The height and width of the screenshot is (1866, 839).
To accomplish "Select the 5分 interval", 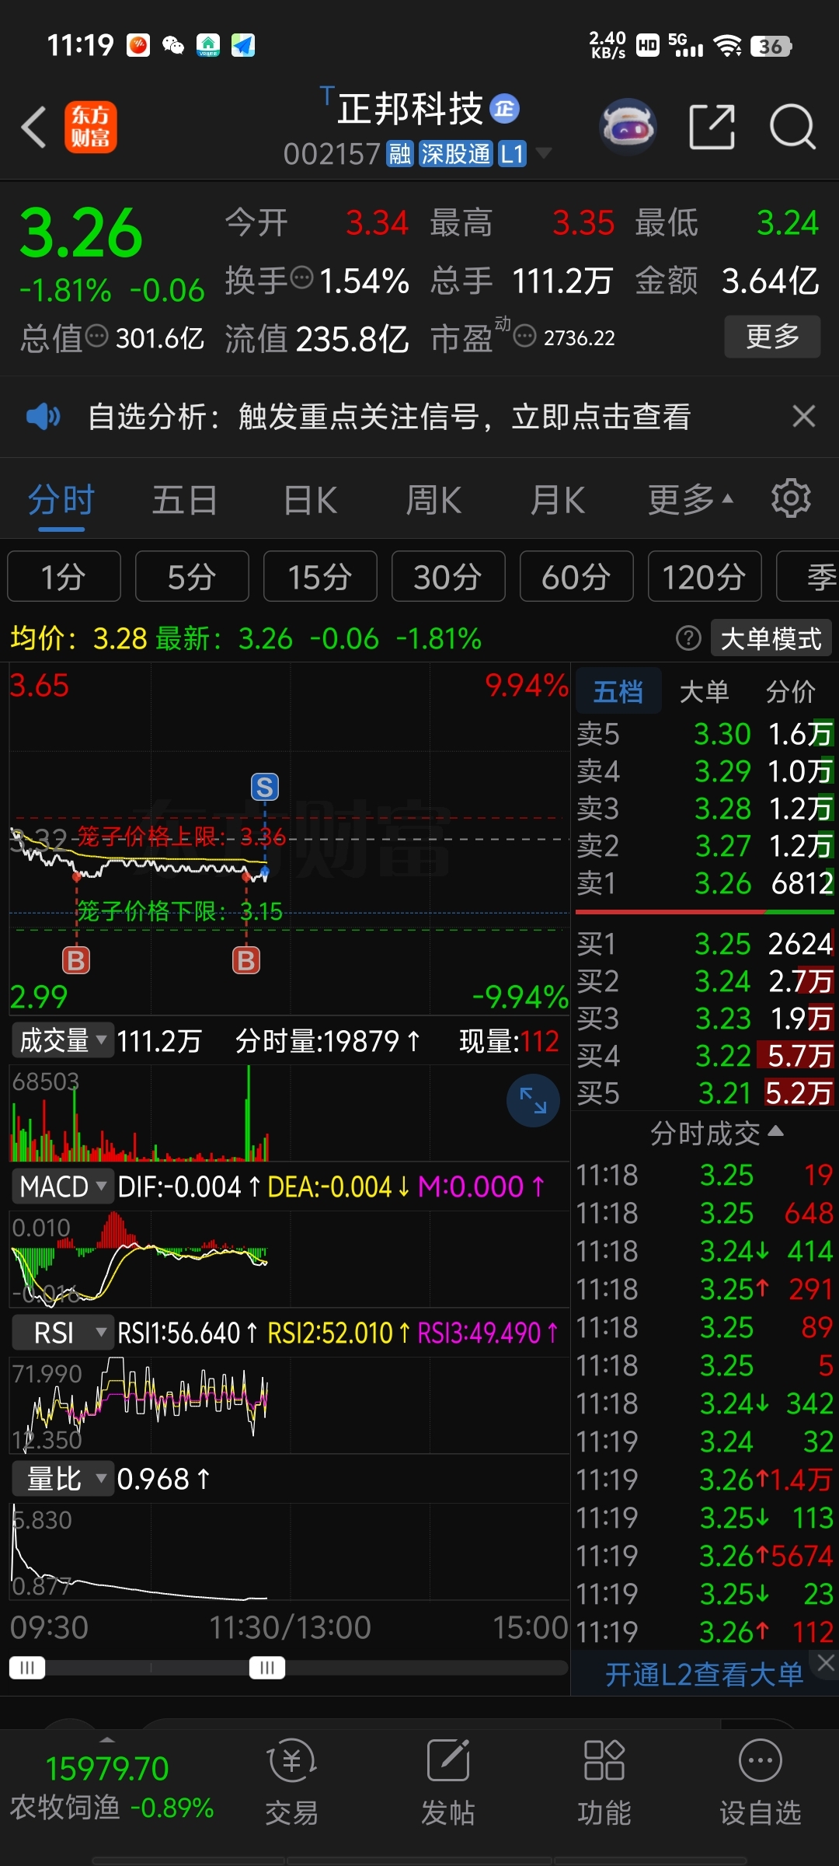I will point(192,577).
